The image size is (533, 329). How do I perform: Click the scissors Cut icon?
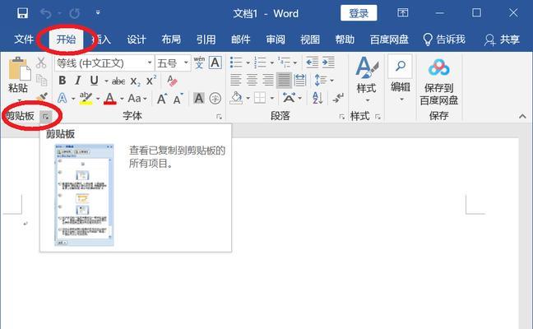point(41,63)
